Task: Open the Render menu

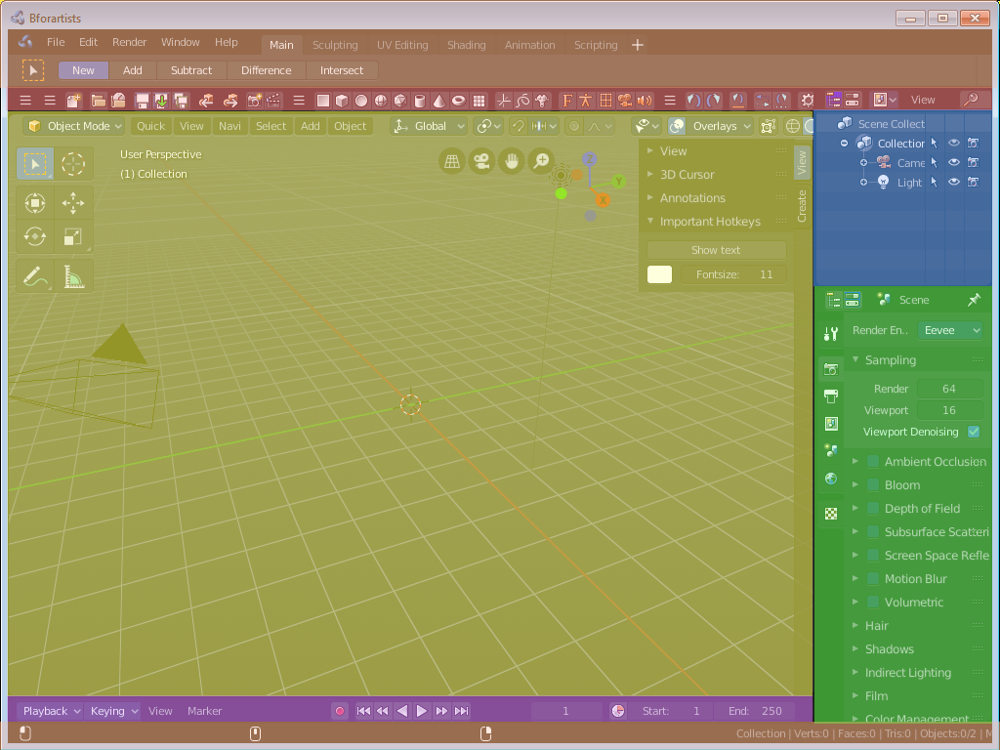Action: (x=130, y=42)
